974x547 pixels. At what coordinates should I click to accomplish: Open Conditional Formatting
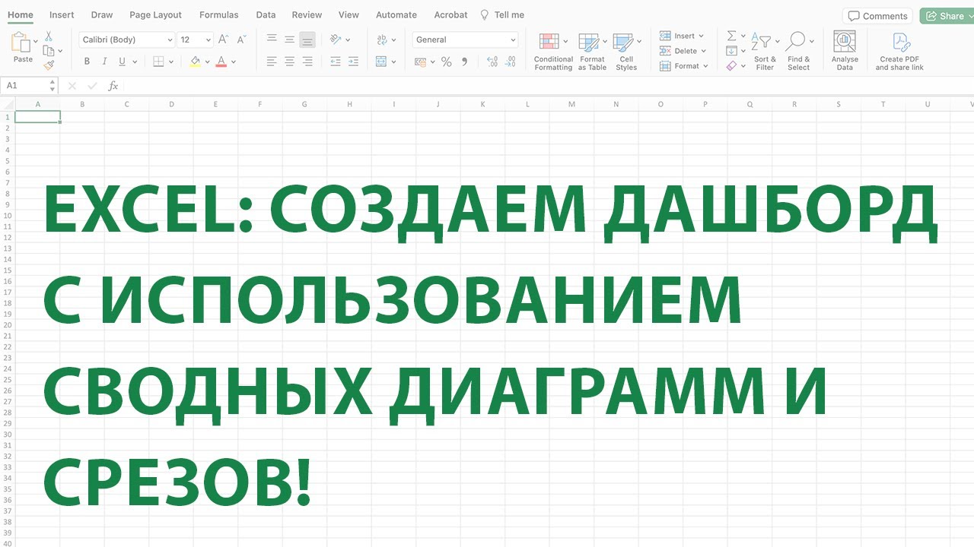(x=553, y=52)
